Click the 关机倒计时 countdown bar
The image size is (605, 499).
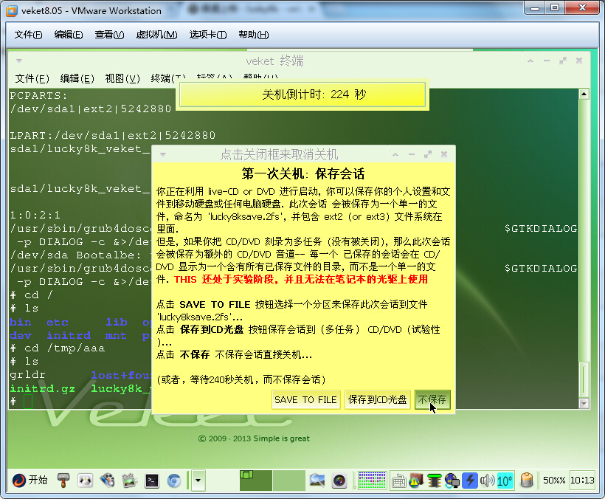(302, 94)
